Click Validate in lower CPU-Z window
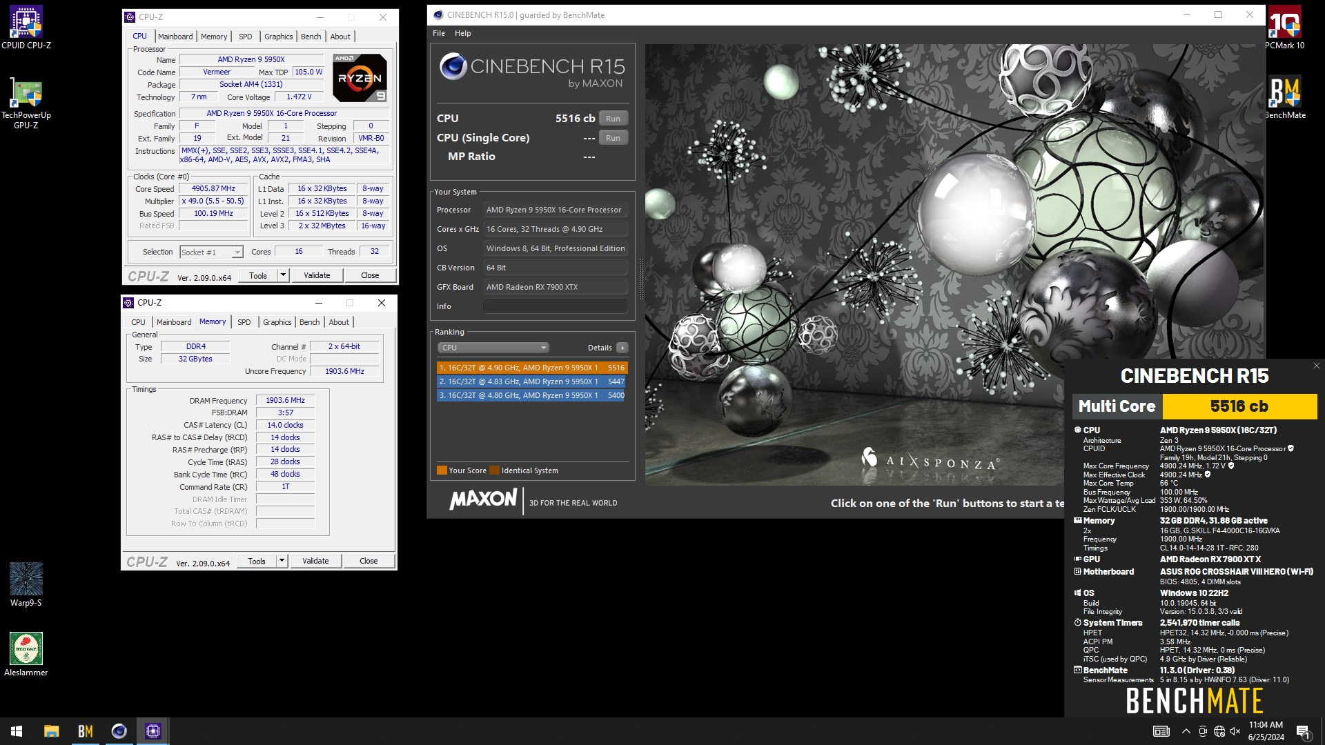This screenshot has height=745, width=1325. [315, 561]
